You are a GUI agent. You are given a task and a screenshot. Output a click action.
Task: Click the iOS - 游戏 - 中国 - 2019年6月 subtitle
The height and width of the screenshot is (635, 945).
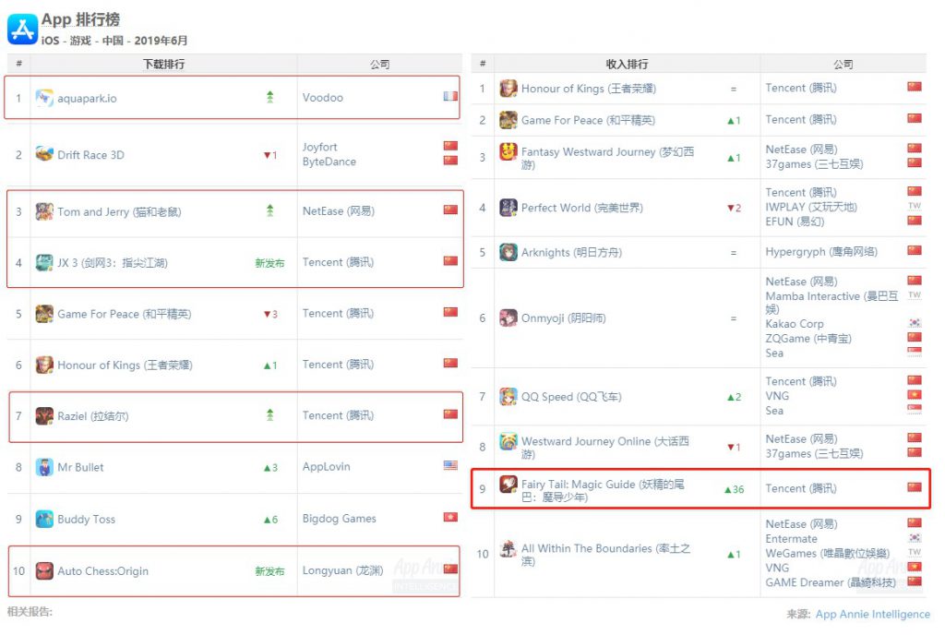coord(114,41)
